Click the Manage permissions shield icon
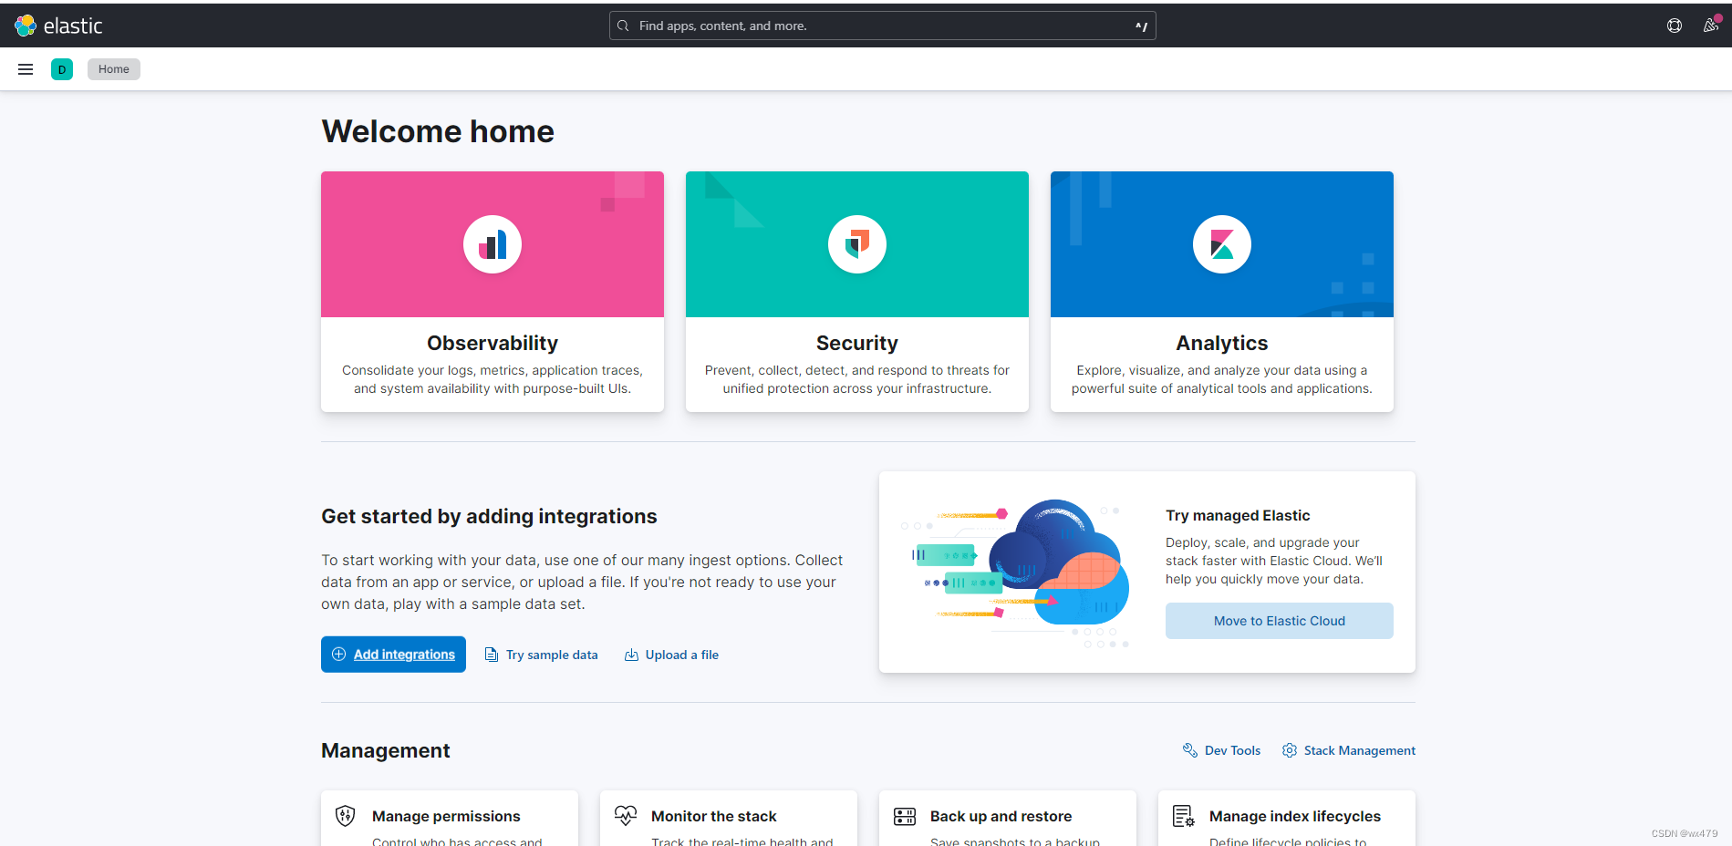Image resolution: width=1732 pixels, height=846 pixels. click(345, 816)
